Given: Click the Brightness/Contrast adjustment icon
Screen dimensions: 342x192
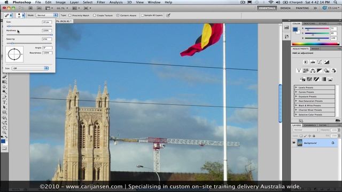Looking at the screenshot, I should click(x=306, y=62).
